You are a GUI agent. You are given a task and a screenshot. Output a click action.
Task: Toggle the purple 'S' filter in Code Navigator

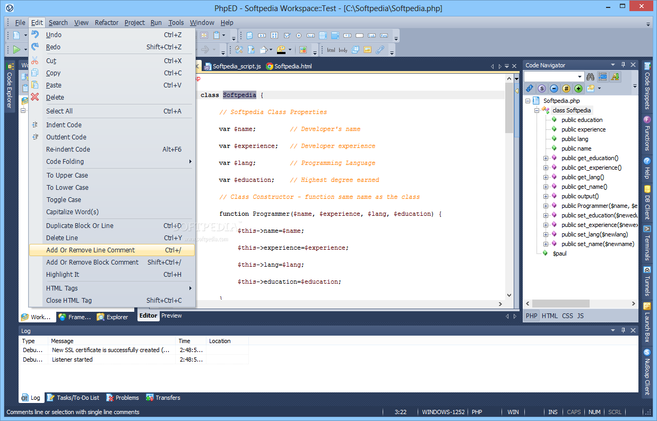tap(542, 89)
